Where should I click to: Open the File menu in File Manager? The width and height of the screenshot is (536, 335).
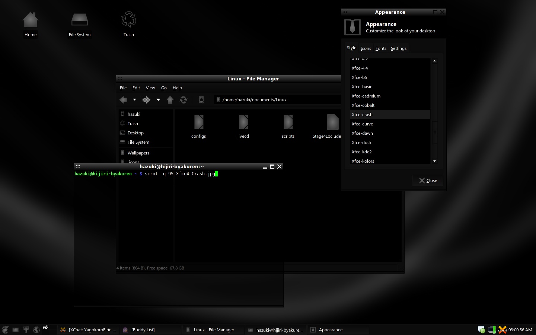[x=123, y=88]
